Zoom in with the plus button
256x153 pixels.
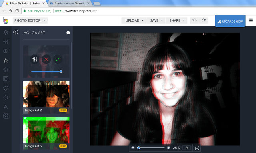(x=168, y=148)
